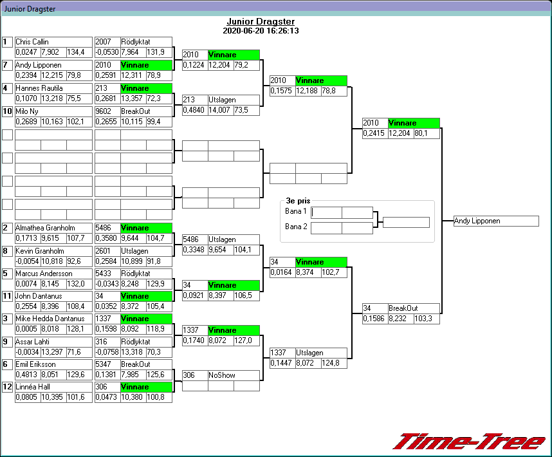Click the Bana 2 input field
Viewport: 552px width, 457px height.
click(x=326, y=227)
